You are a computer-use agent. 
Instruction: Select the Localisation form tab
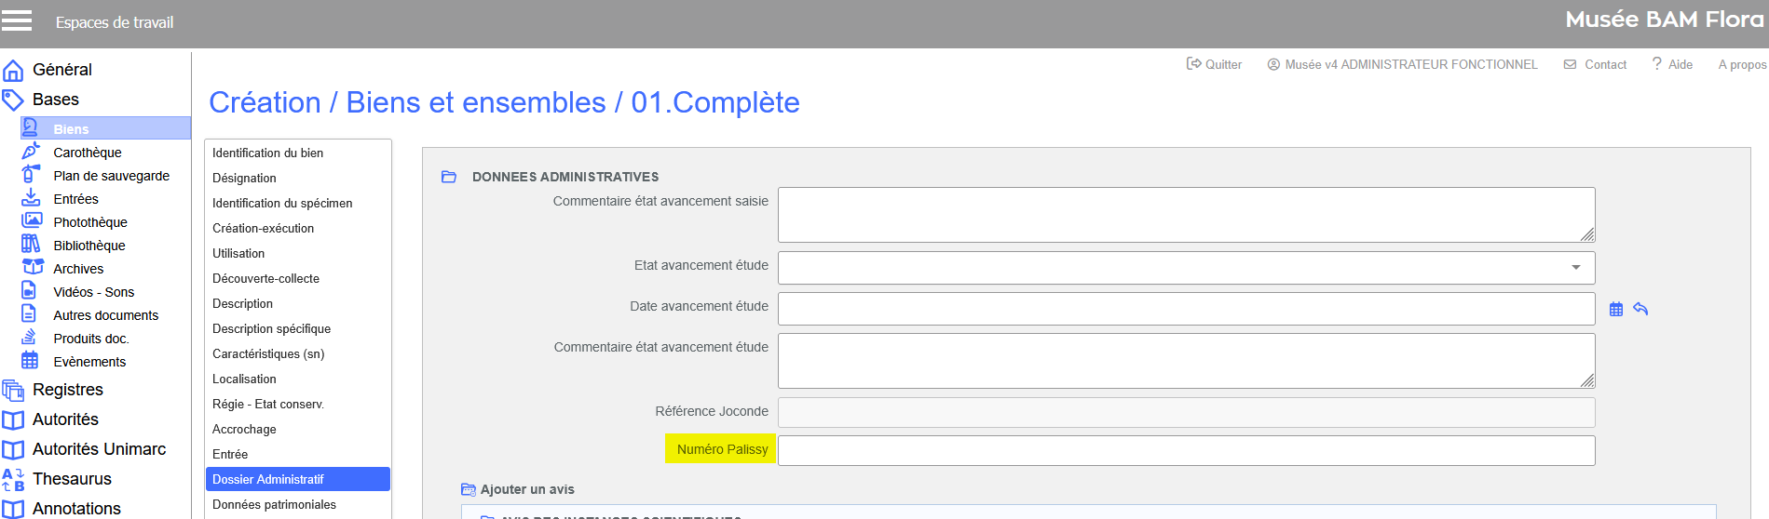(244, 379)
